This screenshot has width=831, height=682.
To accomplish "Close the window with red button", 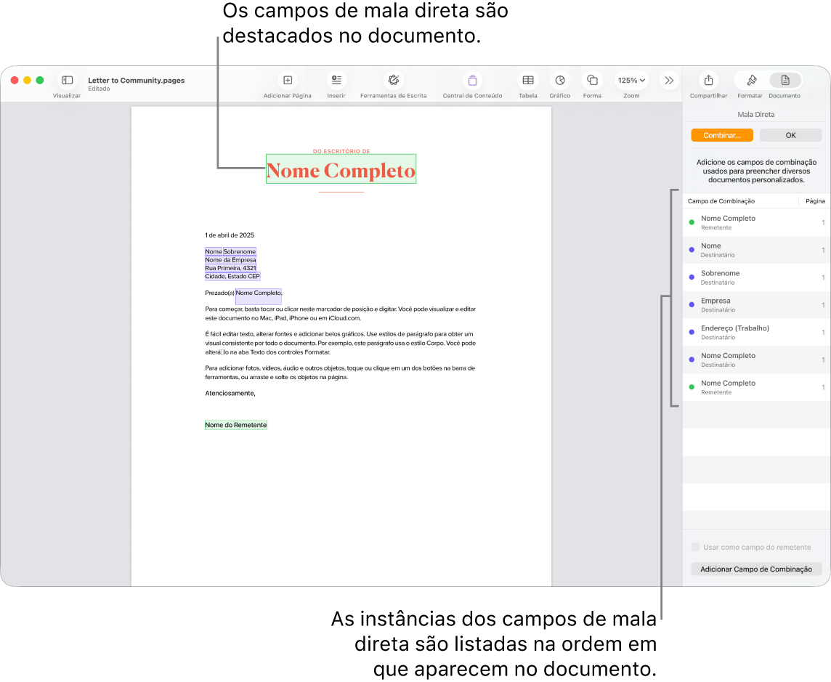I will (15, 80).
